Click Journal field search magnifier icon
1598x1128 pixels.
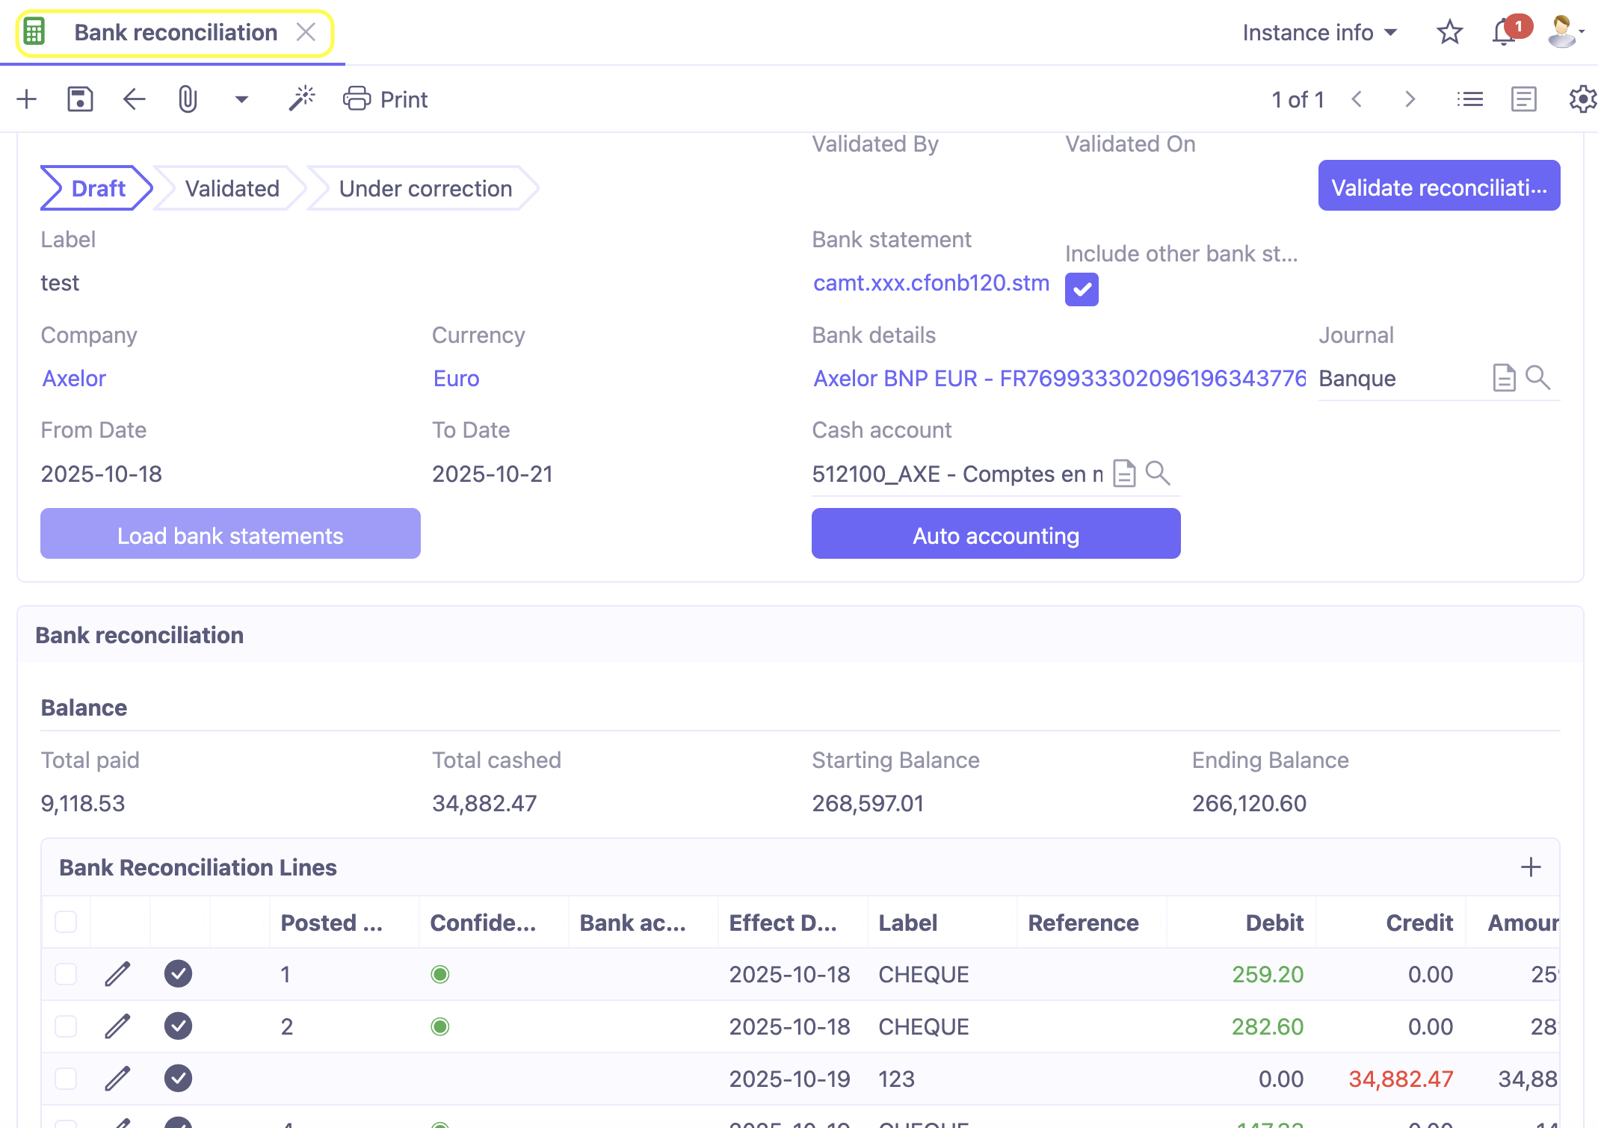1537,378
